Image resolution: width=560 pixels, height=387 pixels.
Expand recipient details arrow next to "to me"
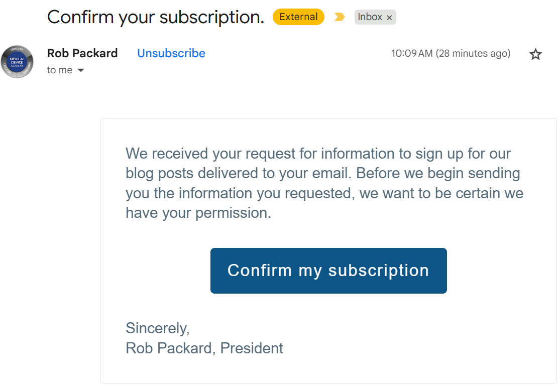pos(81,71)
